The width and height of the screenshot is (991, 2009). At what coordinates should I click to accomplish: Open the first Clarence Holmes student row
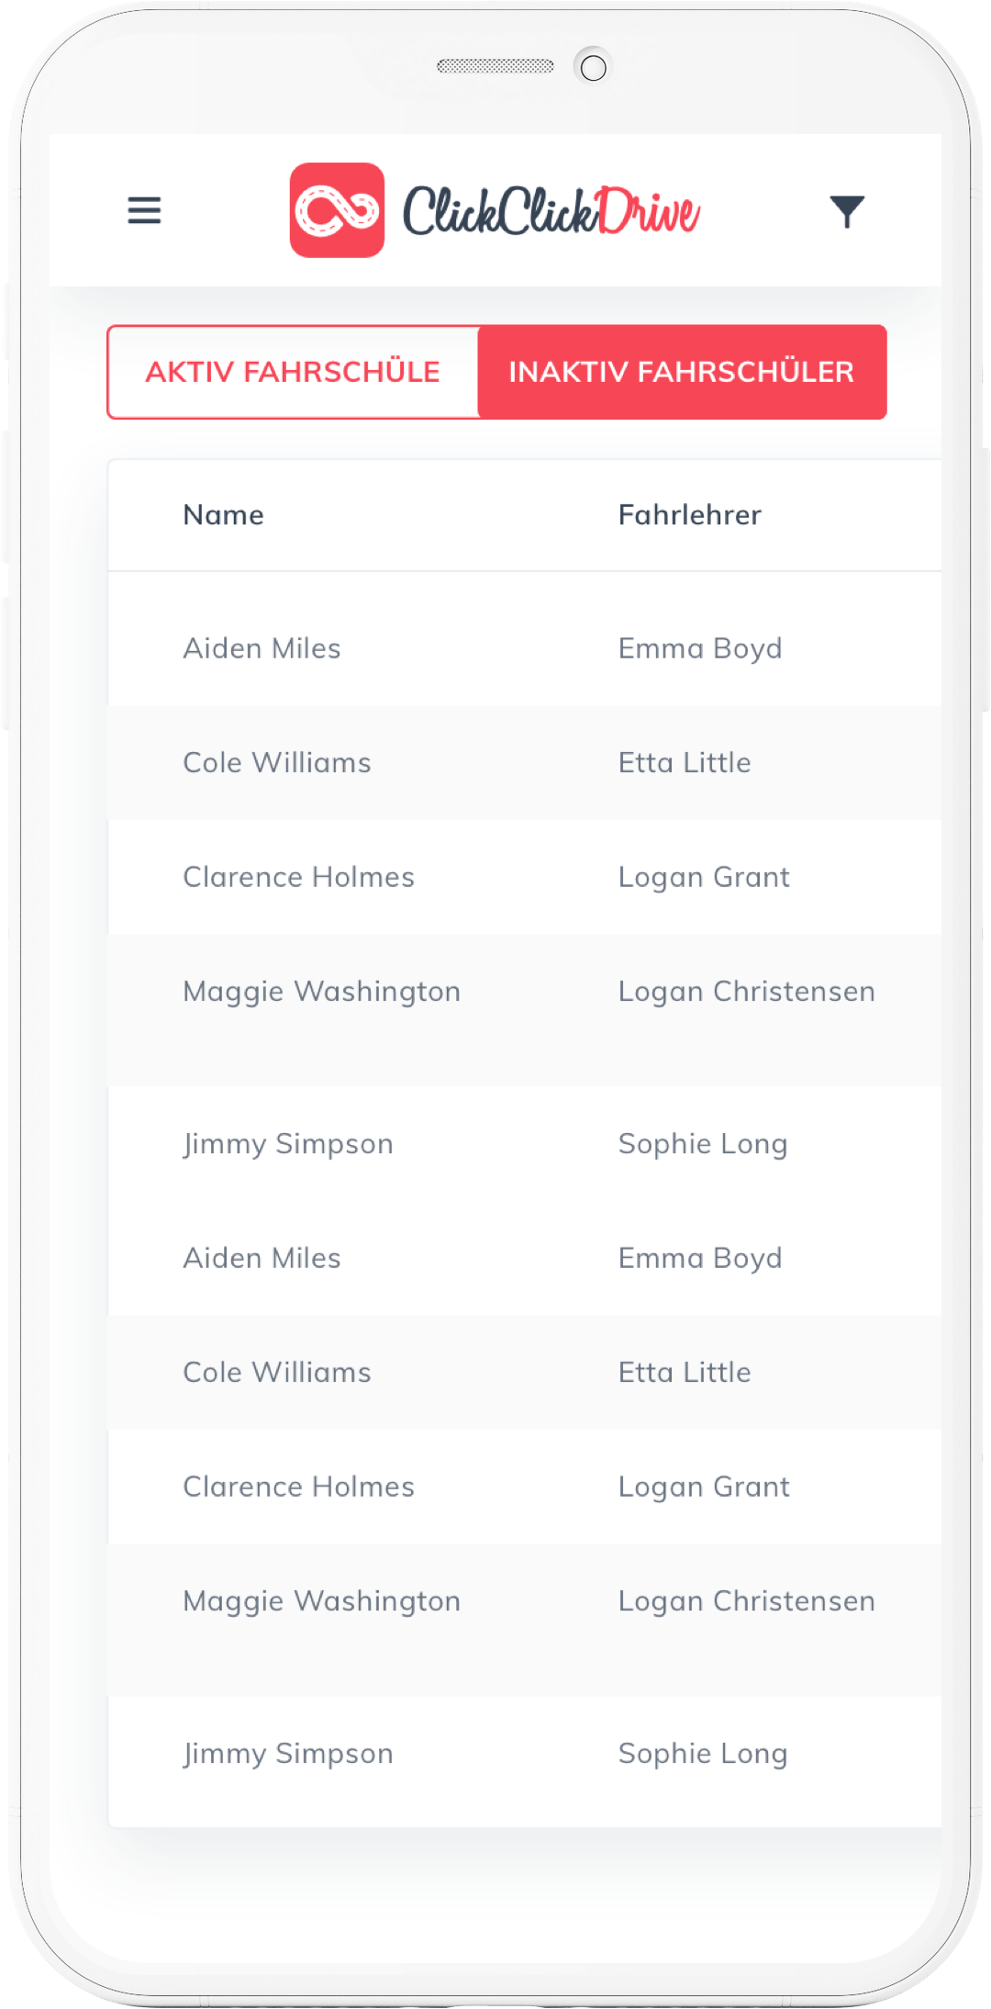[x=298, y=877]
